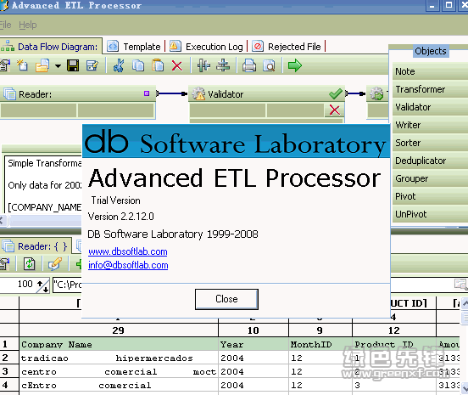The image size is (468, 395).
Task: Click the Copy icon in the diagram toolbar
Action: [x=138, y=65]
